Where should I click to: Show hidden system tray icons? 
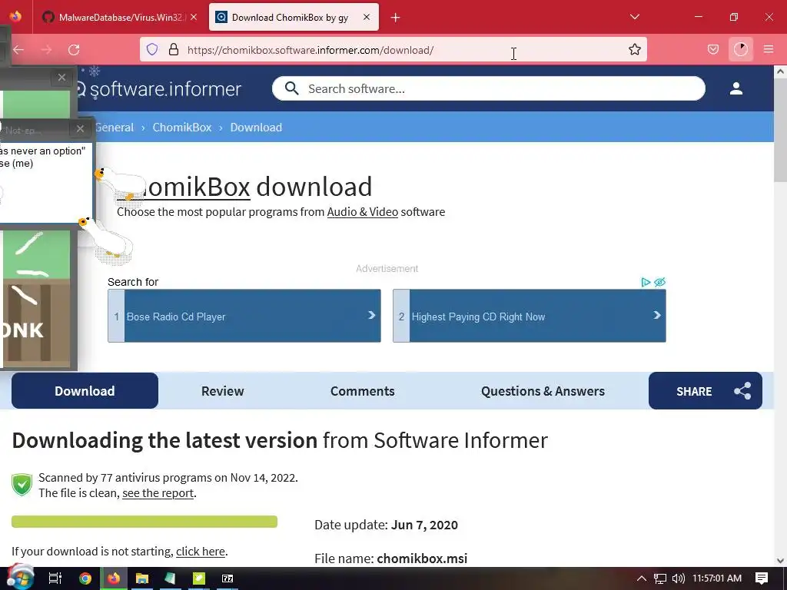(641, 578)
